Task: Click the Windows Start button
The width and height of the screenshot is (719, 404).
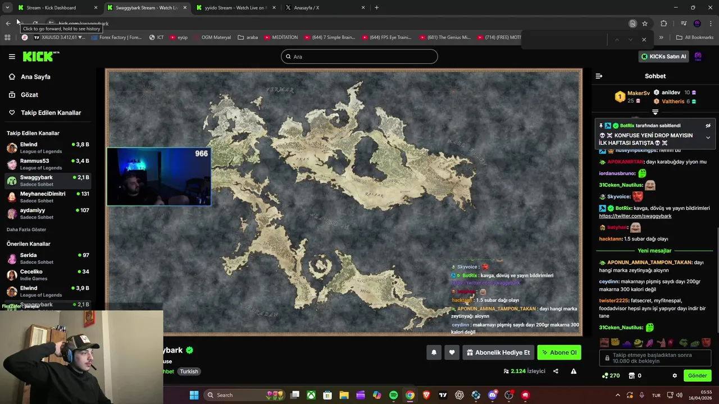Action: pos(194,395)
